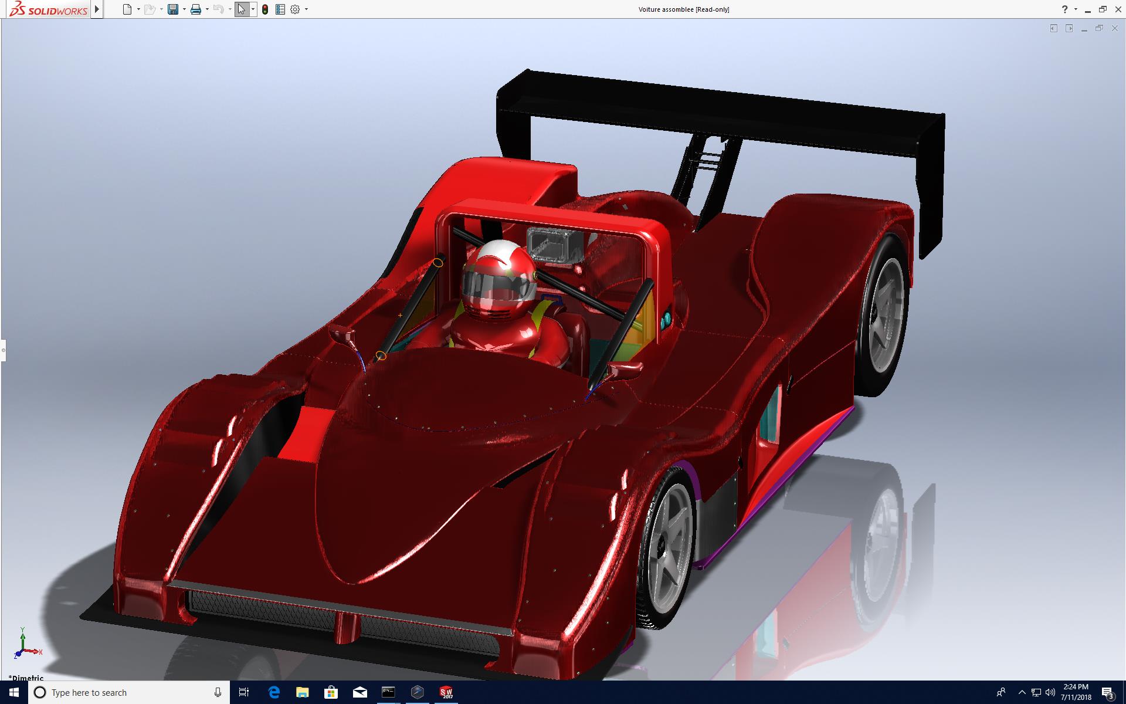Expand SolidWorks menu with arrow flyout
The image size is (1126, 704).
pos(97,9)
